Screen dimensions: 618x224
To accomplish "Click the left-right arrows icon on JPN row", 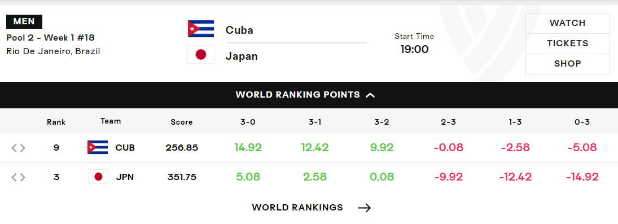I will (x=18, y=178).
